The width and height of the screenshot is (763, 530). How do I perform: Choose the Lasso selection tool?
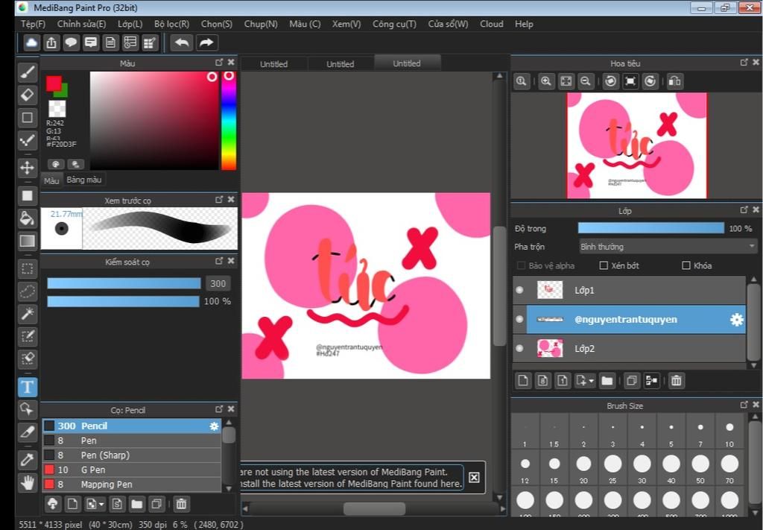(28, 291)
